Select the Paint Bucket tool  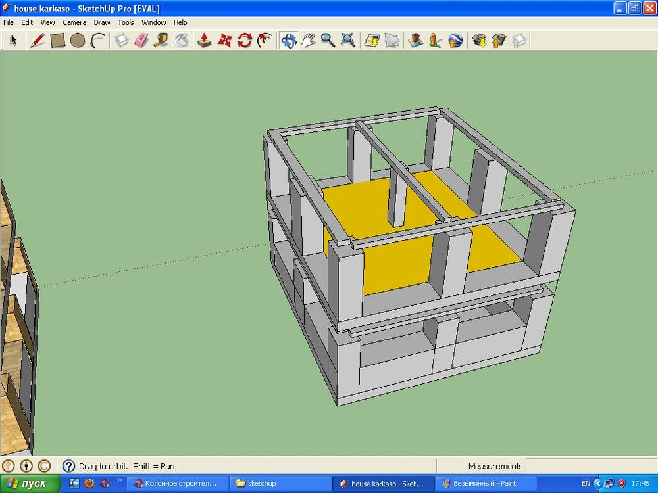(x=181, y=41)
